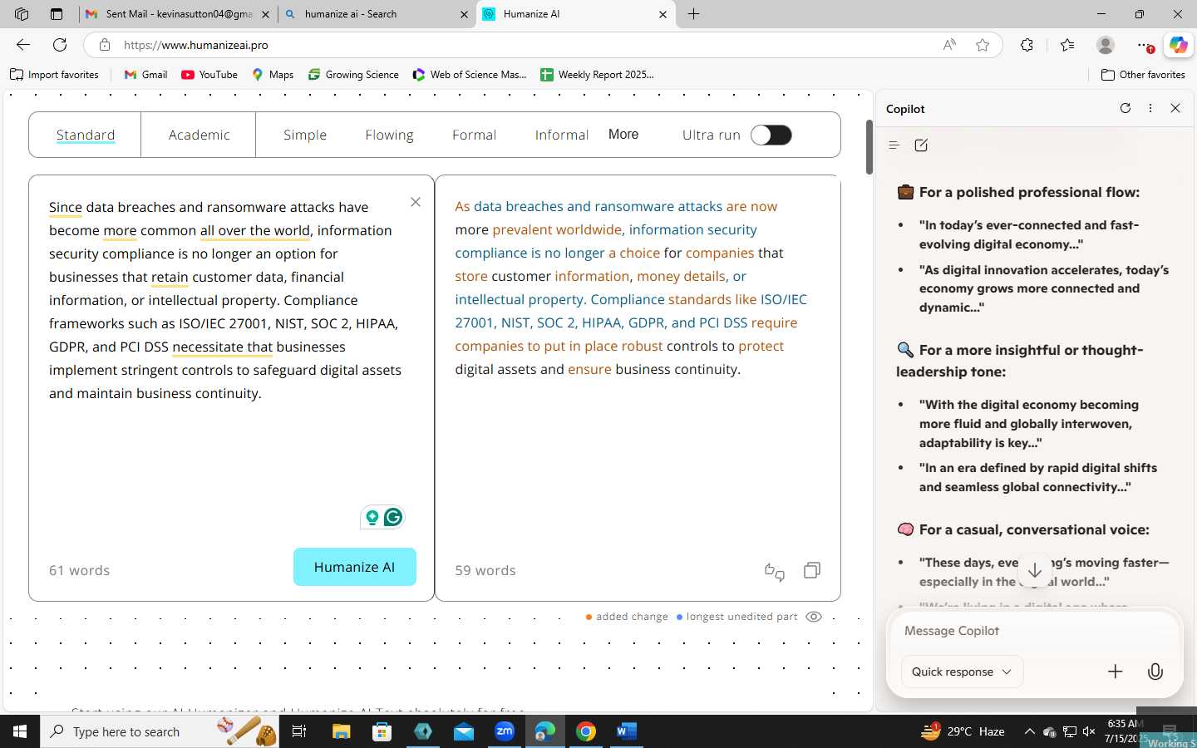Open Word from the taskbar
The width and height of the screenshot is (1197, 748).
pos(626,731)
